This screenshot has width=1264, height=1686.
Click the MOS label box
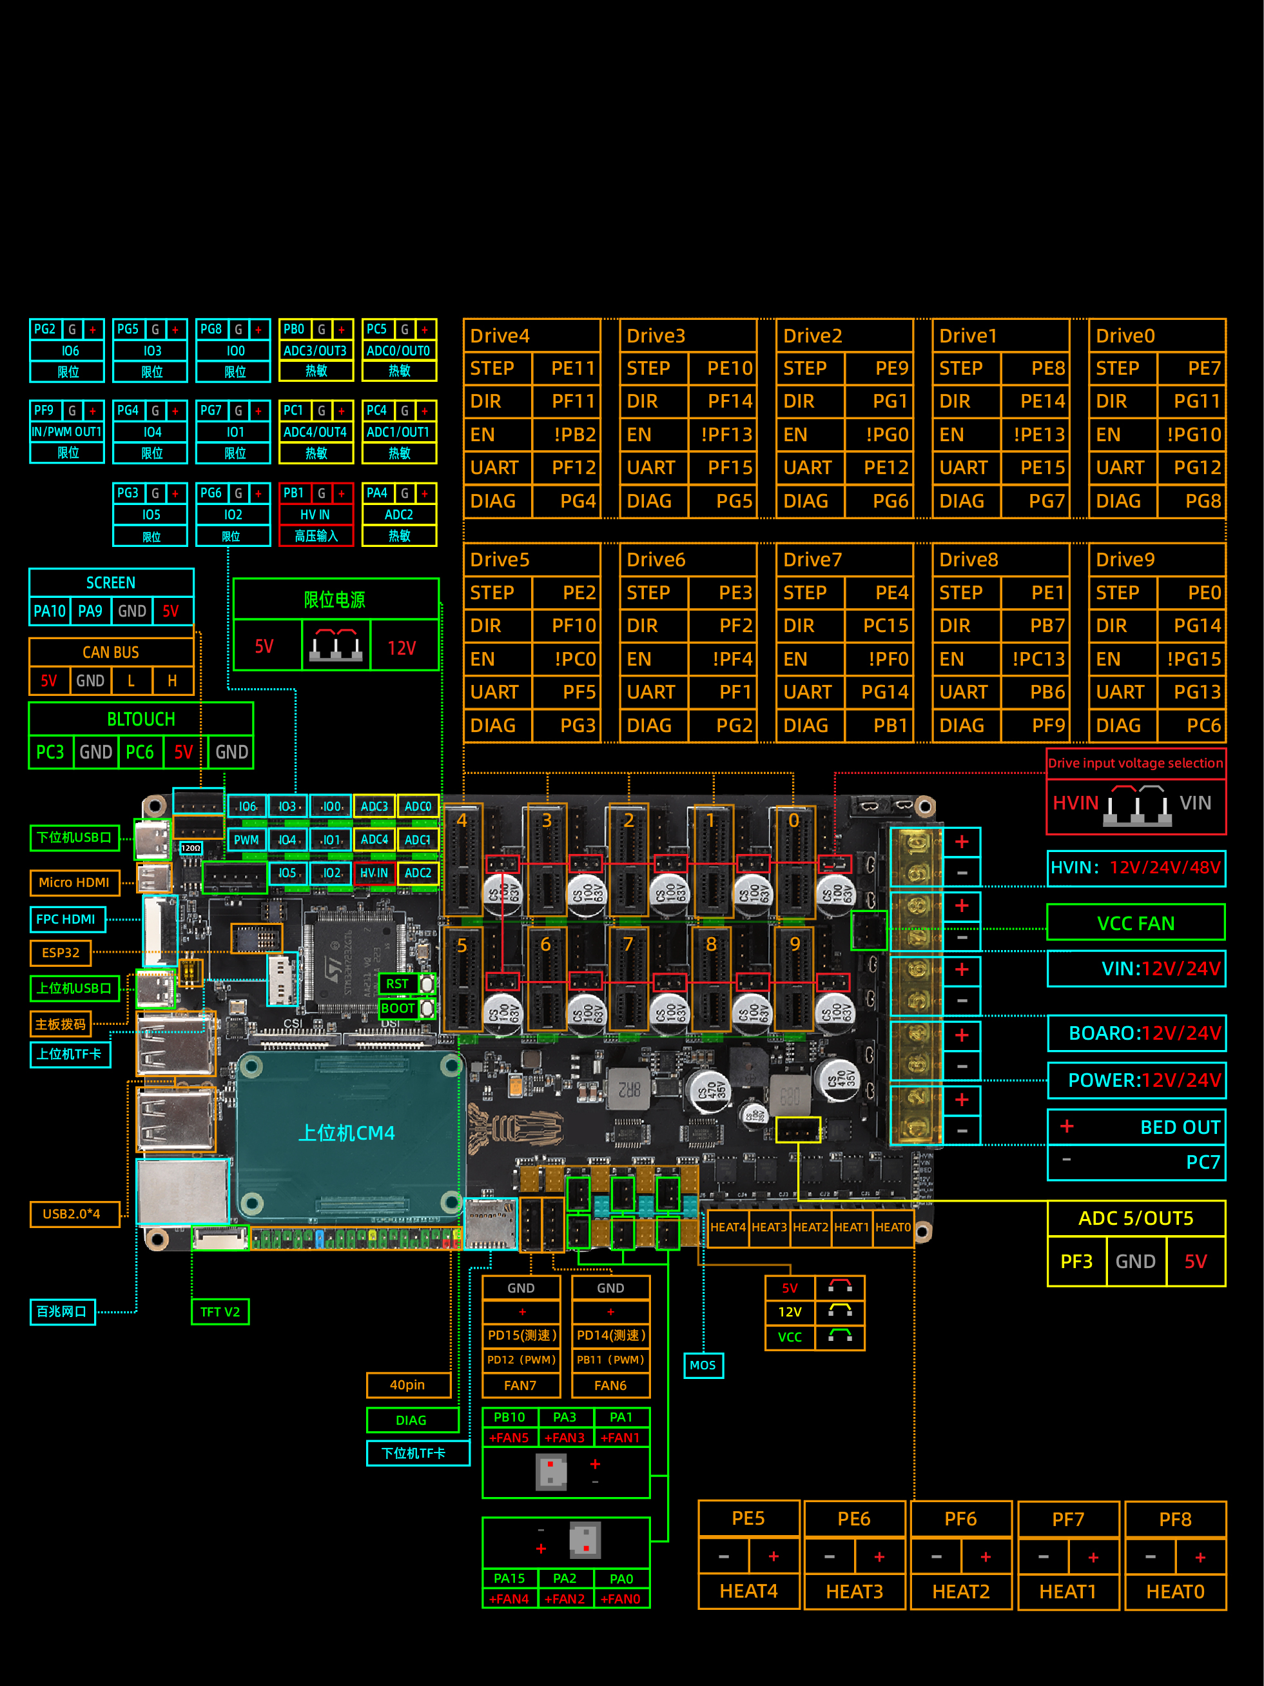pyautogui.click(x=703, y=1365)
